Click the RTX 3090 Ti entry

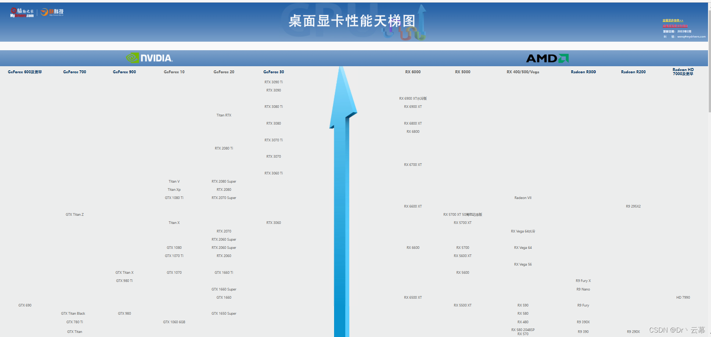pyautogui.click(x=274, y=82)
